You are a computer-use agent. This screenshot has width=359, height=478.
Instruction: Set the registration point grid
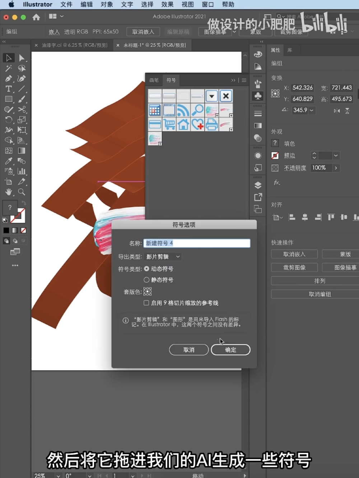[x=148, y=291]
